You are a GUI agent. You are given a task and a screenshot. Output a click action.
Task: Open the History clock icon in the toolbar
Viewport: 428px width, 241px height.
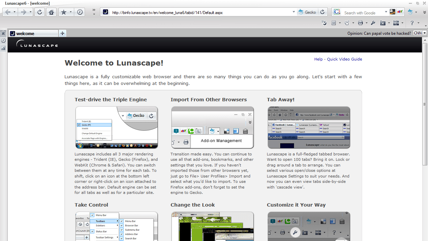pyautogui.click(x=80, y=12)
